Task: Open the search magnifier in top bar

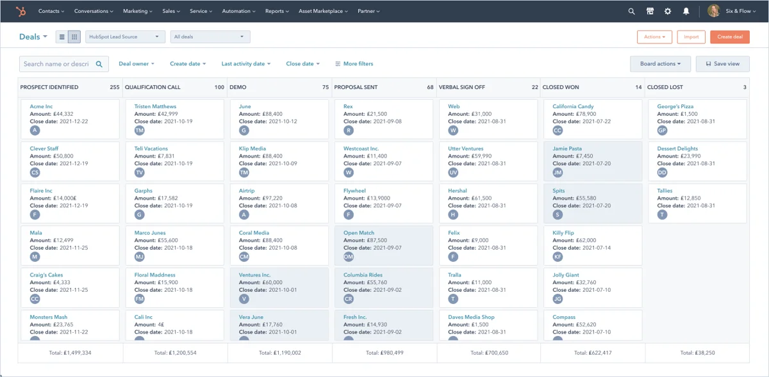Action: coord(632,11)
